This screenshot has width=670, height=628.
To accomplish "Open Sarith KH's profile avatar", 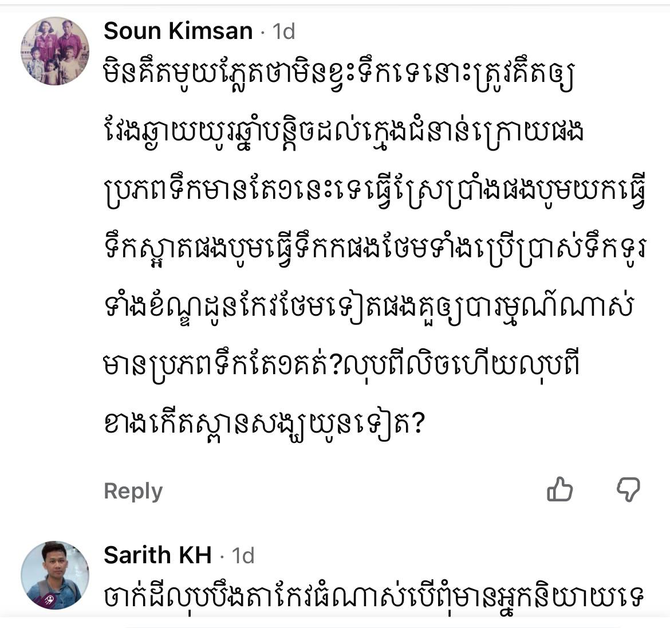I will tap(55, 575).
